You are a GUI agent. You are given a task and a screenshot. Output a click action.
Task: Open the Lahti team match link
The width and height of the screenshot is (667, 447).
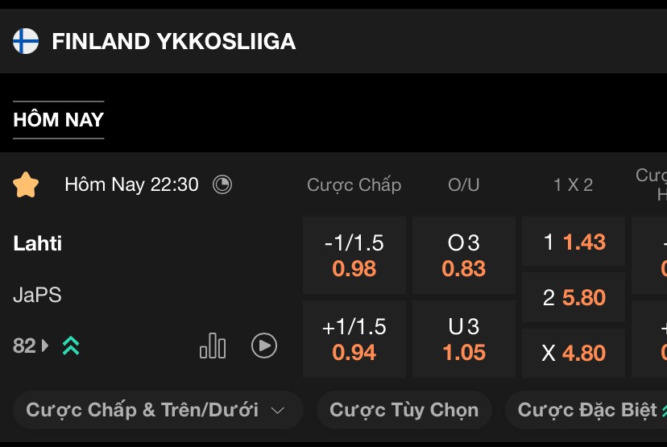pos(37,243)
